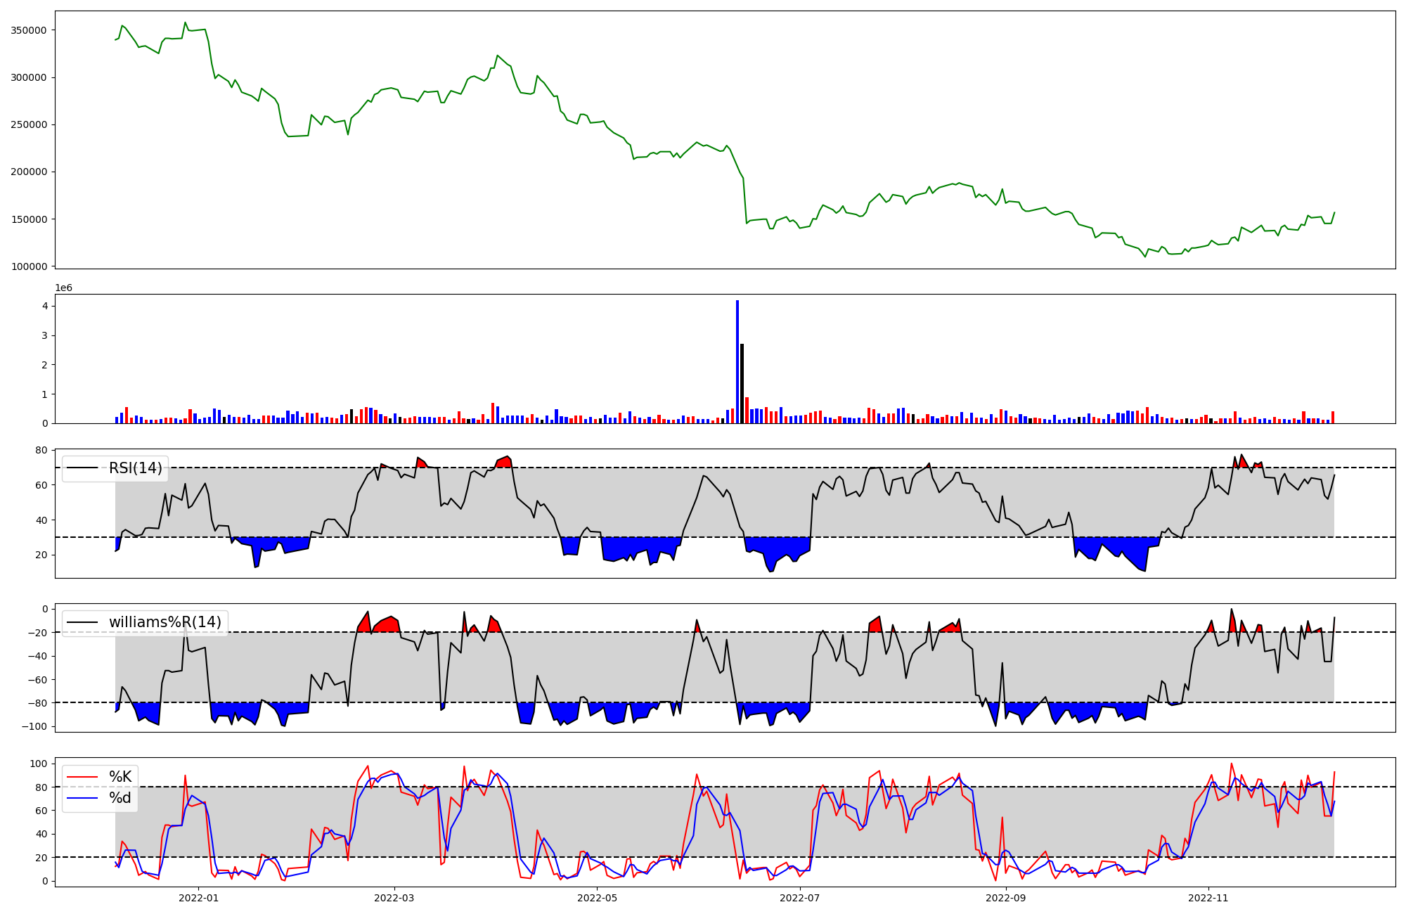Click the 350000 price axis tick label
1406x914 pixels.
[29, 30]
